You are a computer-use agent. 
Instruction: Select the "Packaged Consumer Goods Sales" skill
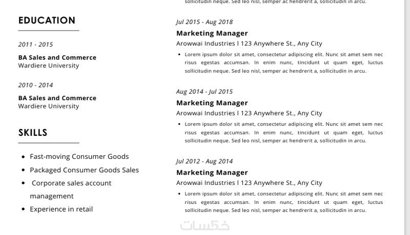pos(84,170)
